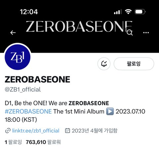Image resolution: width=159 pixels, height=148 pixels.
Task: Tap the 팔로잉 following button
Action: (134, 64)
